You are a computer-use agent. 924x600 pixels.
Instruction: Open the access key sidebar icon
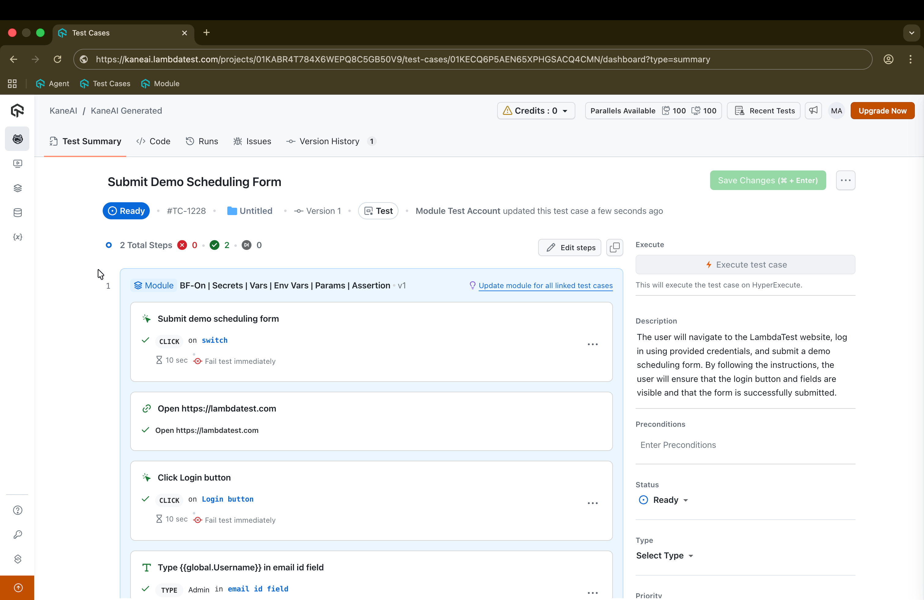pyautogui.click(x=17, y=534)
